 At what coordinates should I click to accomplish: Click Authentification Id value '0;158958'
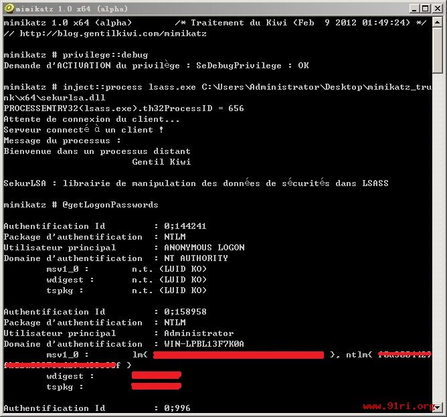(185, 312)
